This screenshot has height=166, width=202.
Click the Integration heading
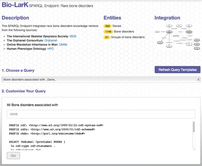pos(167,18)
